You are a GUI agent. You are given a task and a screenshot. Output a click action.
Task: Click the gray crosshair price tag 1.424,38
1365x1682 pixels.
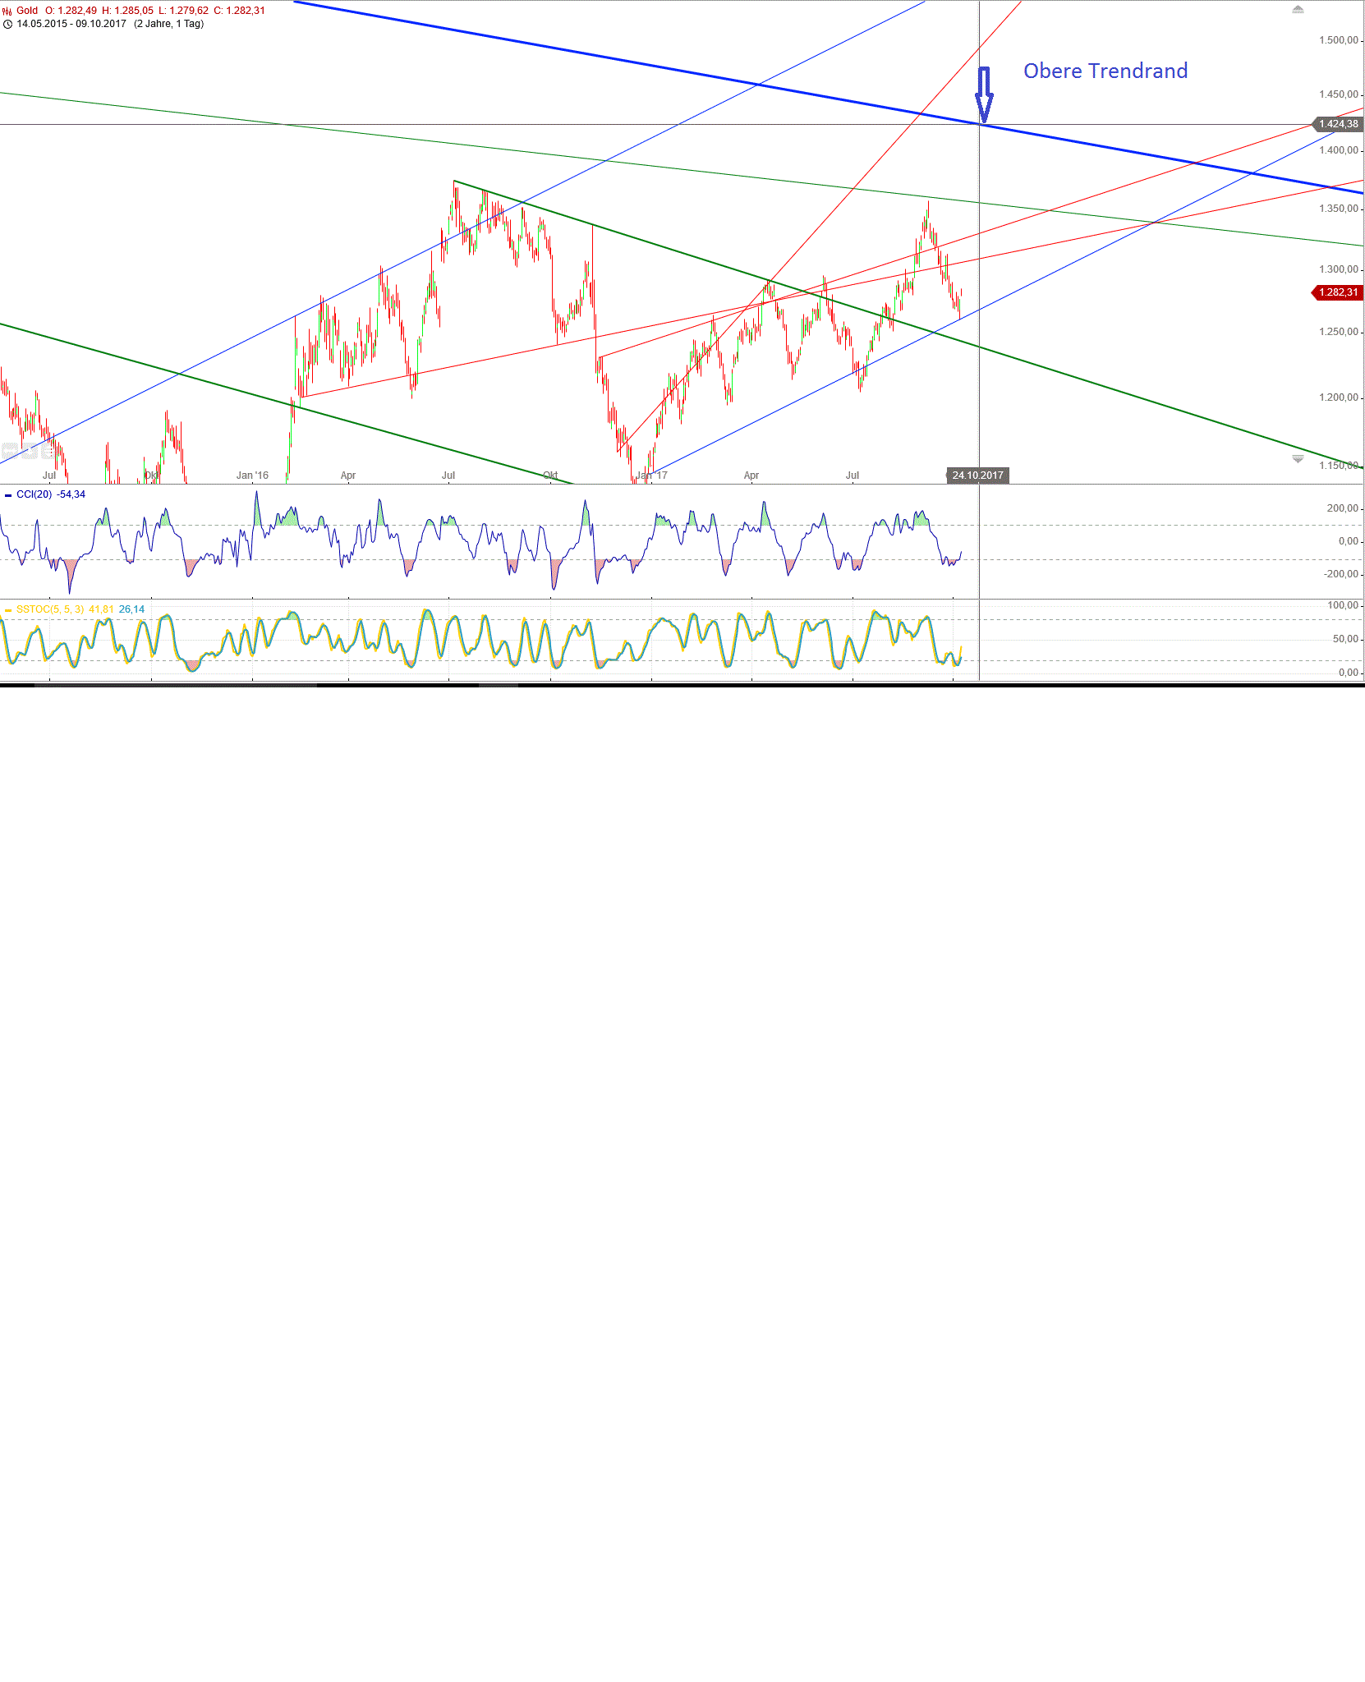click(x=1338, y=124)
